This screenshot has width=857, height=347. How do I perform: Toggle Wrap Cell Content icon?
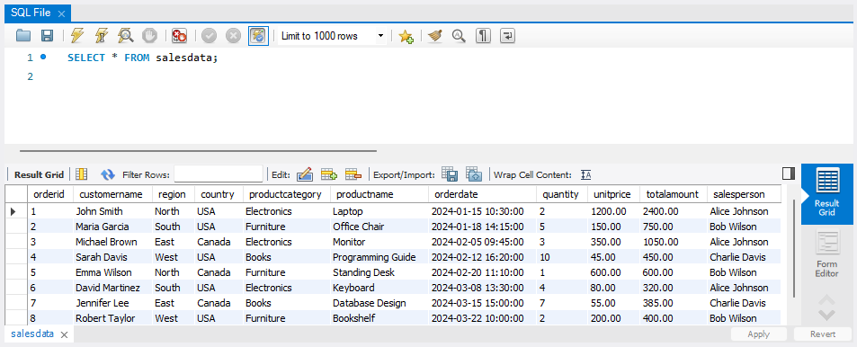586,175
